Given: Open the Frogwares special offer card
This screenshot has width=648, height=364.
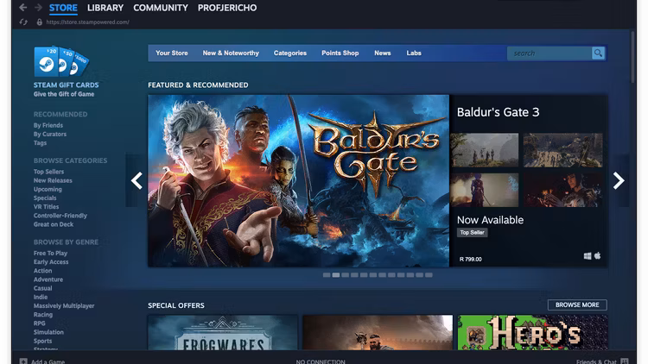Looking at the screenshot, I should (223, 333).
